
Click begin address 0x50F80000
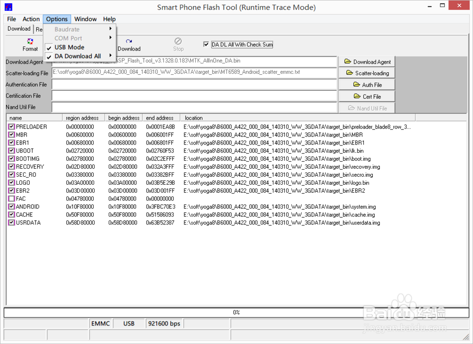[x=123, y=215]
